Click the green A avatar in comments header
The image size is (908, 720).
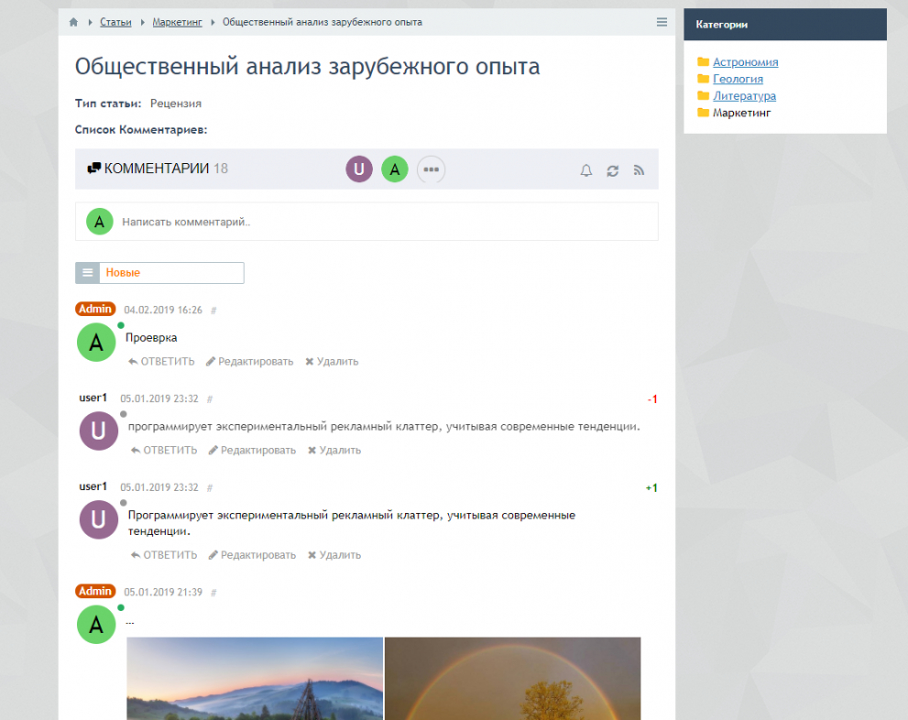pyautogui.click(x=395, y=169)
